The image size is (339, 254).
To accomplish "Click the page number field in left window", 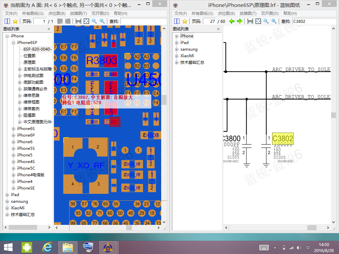I will point(40,21).
